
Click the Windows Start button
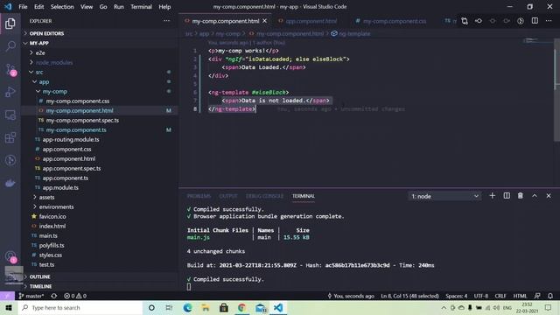[9, 307]
